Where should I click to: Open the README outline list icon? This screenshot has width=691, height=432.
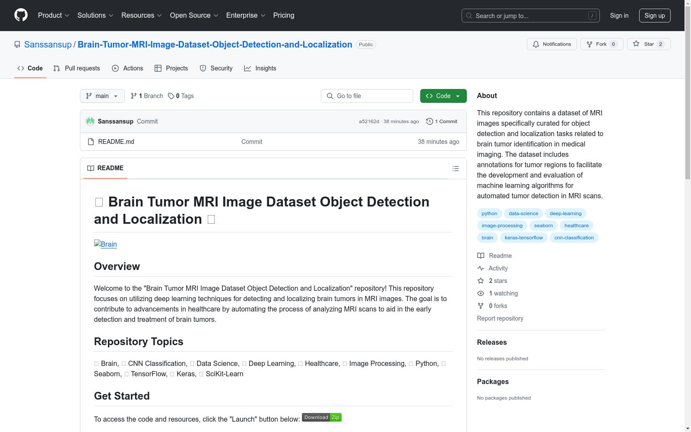click(456, 168)
